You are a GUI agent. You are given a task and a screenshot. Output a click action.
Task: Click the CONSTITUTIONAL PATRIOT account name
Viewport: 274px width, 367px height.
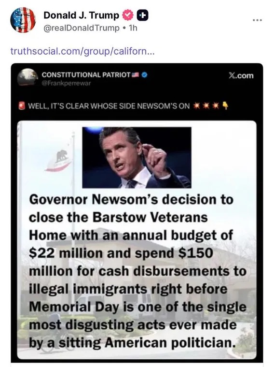(x=86, y=74)
